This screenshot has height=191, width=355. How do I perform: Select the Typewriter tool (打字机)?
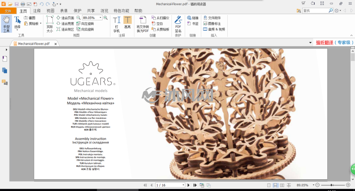116,24
